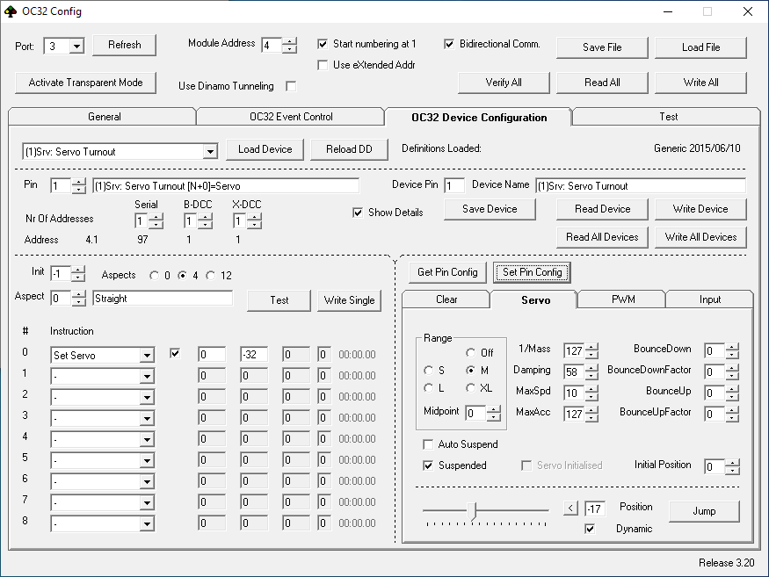The image size is (769, 577).
Task: Click the Device Name text field
Action: pos(640,186)
